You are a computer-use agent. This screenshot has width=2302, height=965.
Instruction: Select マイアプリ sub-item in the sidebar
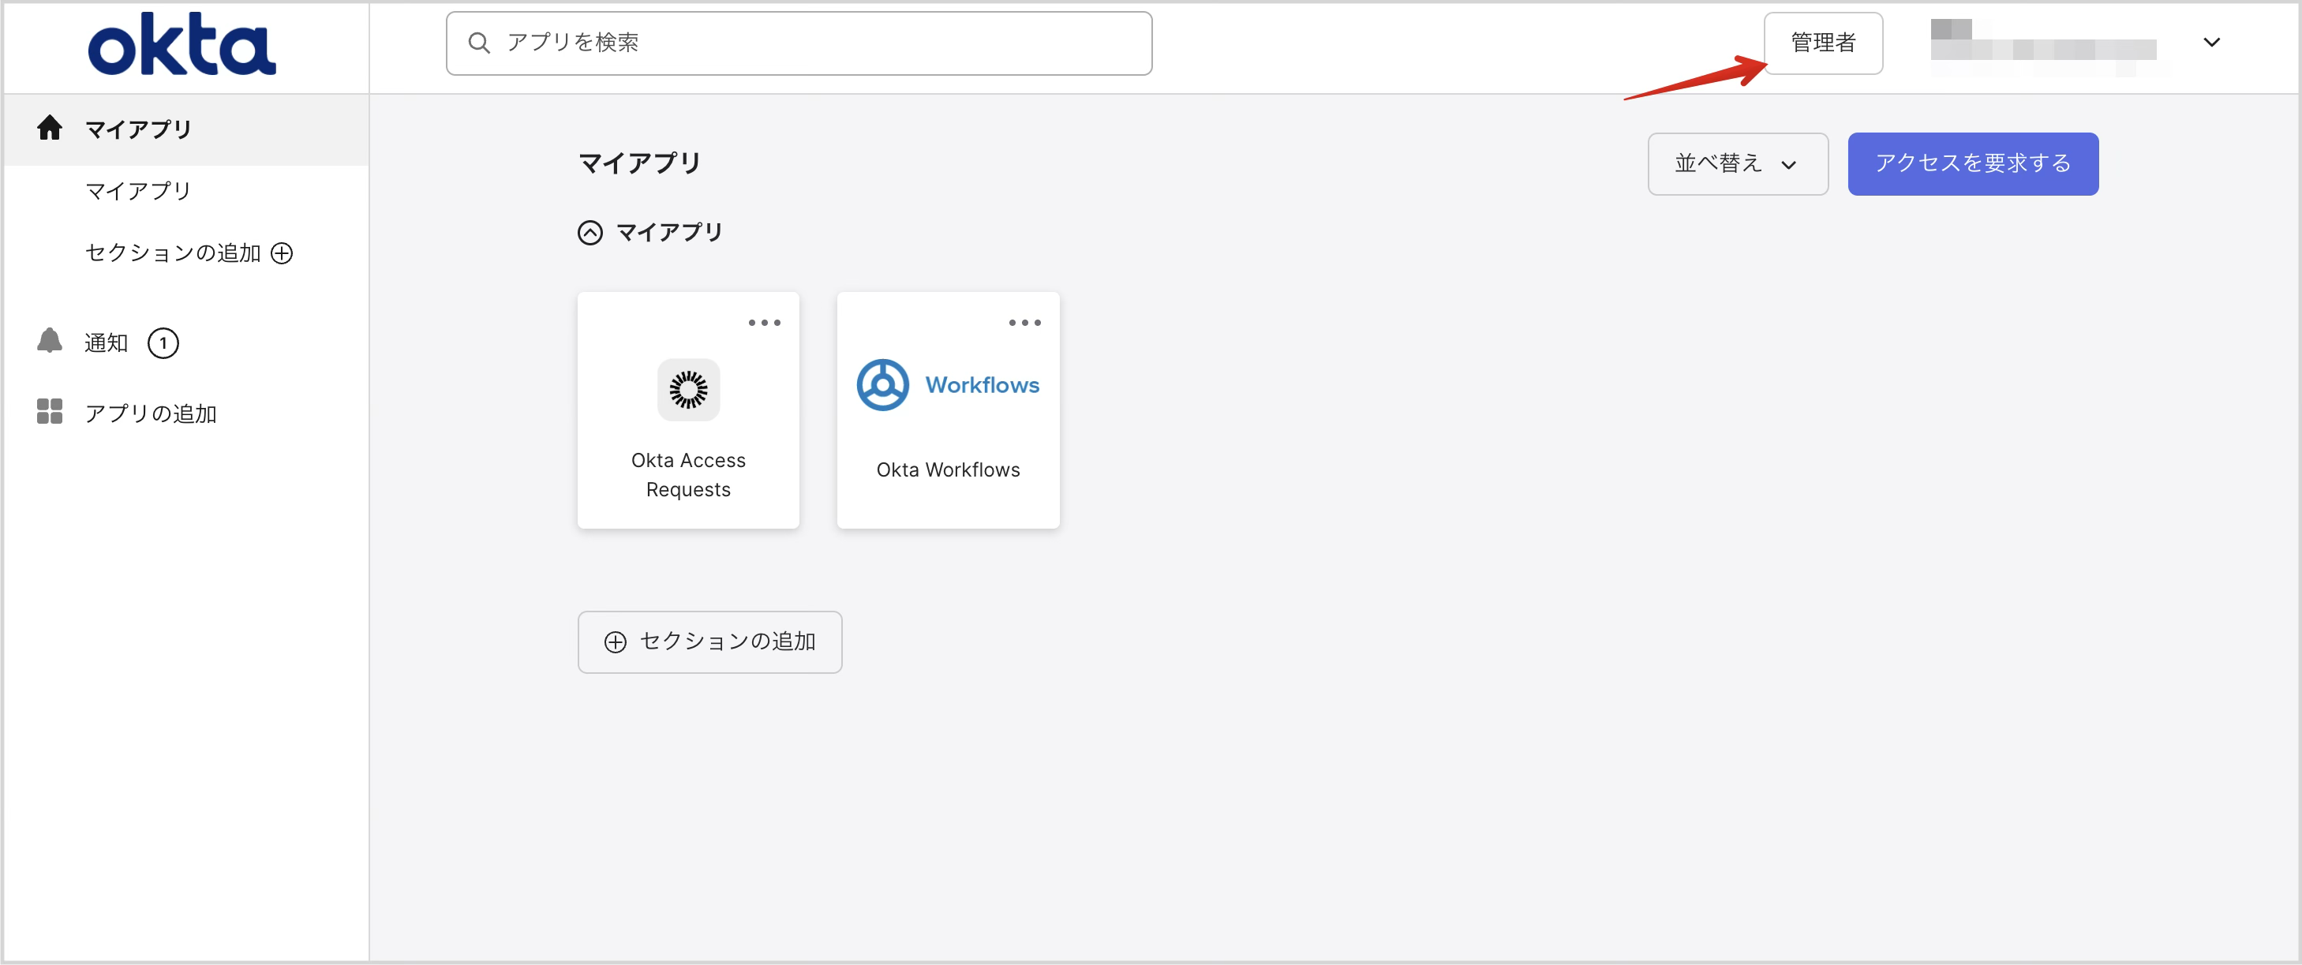pyautogui.click(x=136, y=189)
